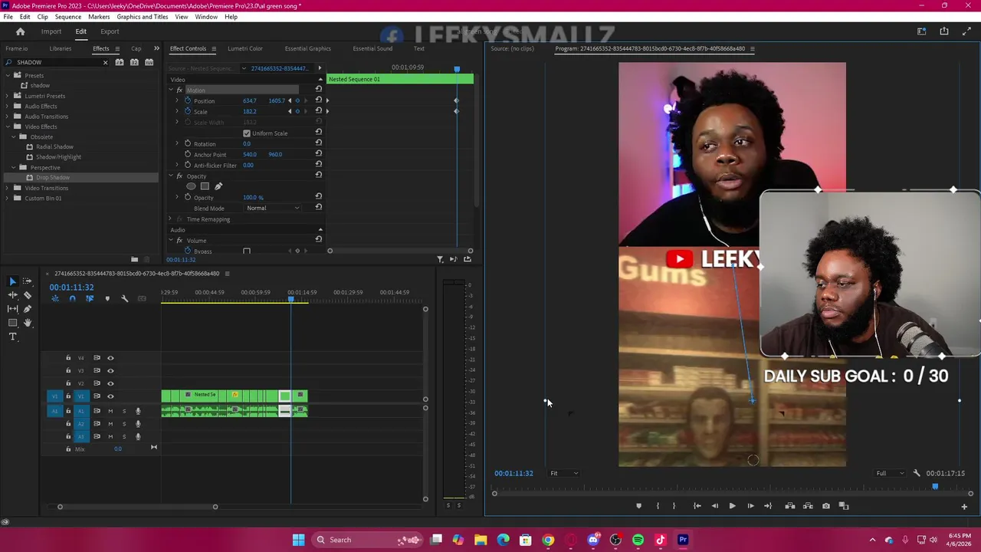Click timeline playhead at 00:01:11:32
This screenshot has height=552, width=981.
tap(290, 298)
